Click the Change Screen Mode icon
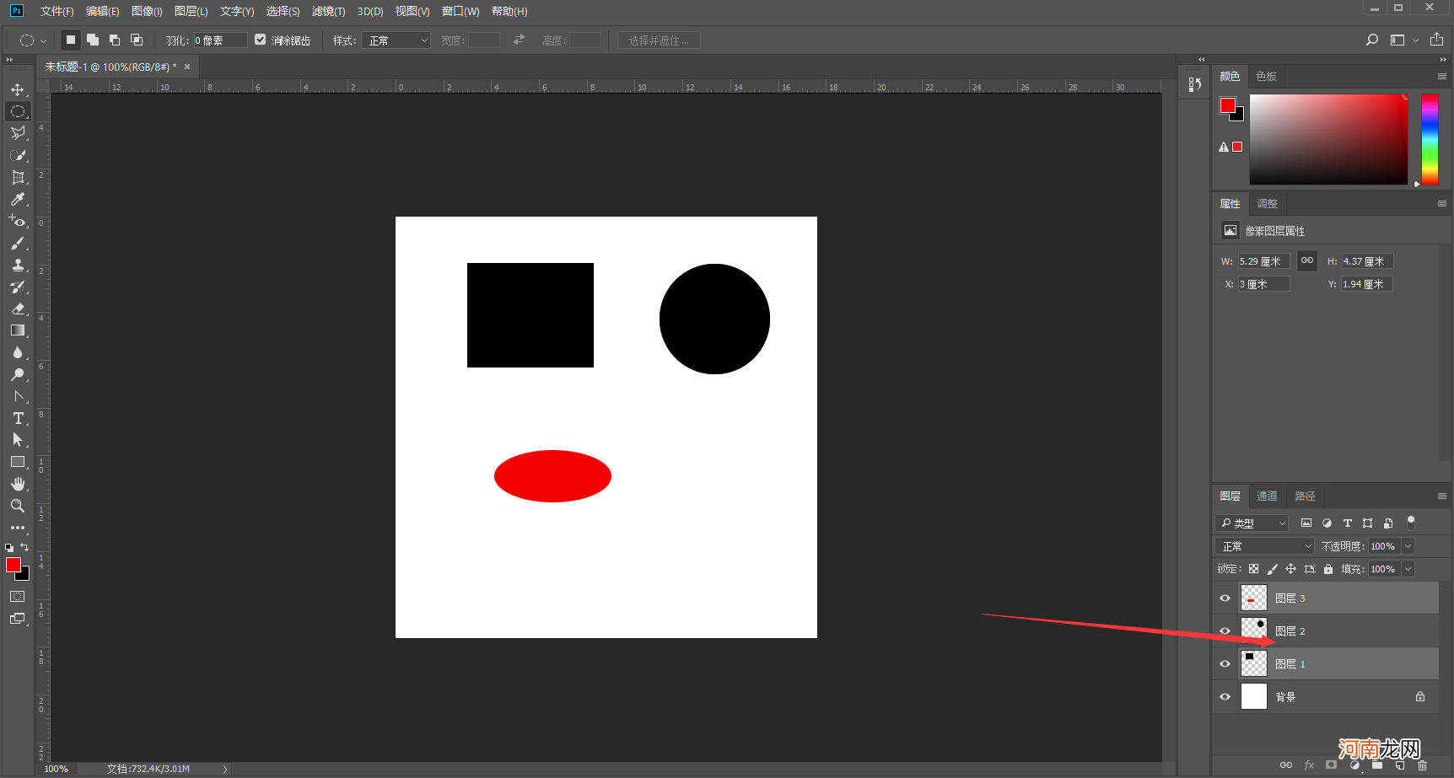This screenshot has width=1454, height=778. [18, 618]
